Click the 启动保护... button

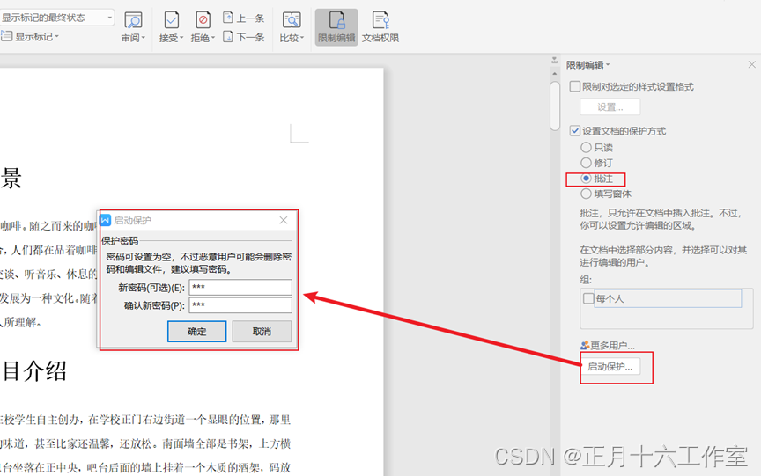click(x=610, y=366)
